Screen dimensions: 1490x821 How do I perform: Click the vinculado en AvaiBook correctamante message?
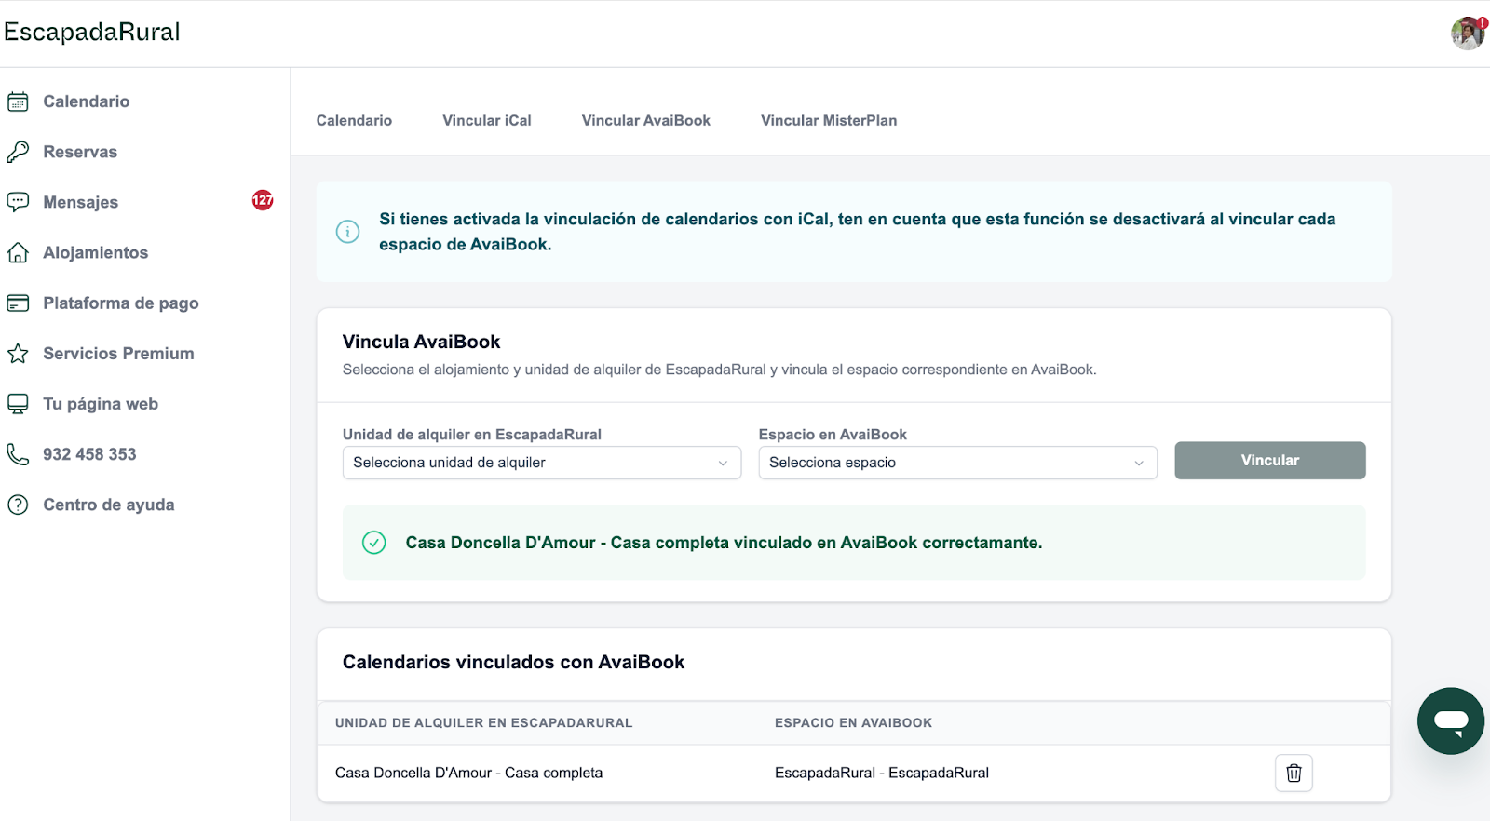coord(725,543)
